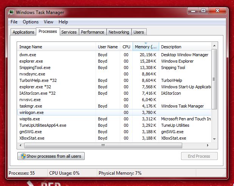Click the Windows Start-Up Application description
234x186 pixels.
point(186,87)
